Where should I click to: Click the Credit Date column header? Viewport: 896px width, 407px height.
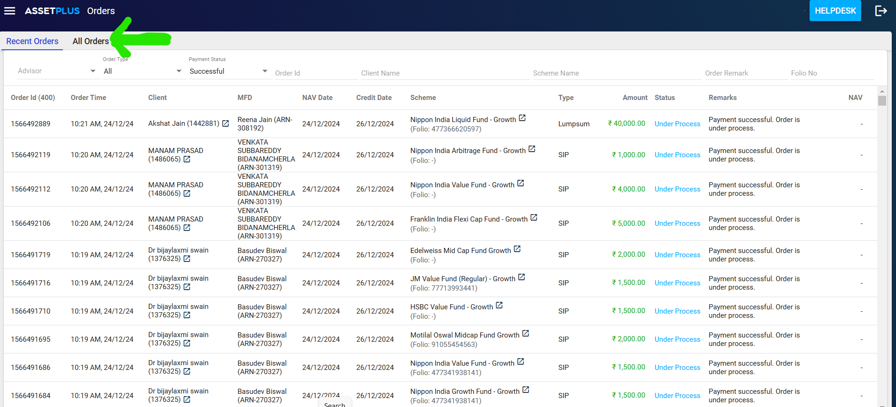click(x=374, y=98)
